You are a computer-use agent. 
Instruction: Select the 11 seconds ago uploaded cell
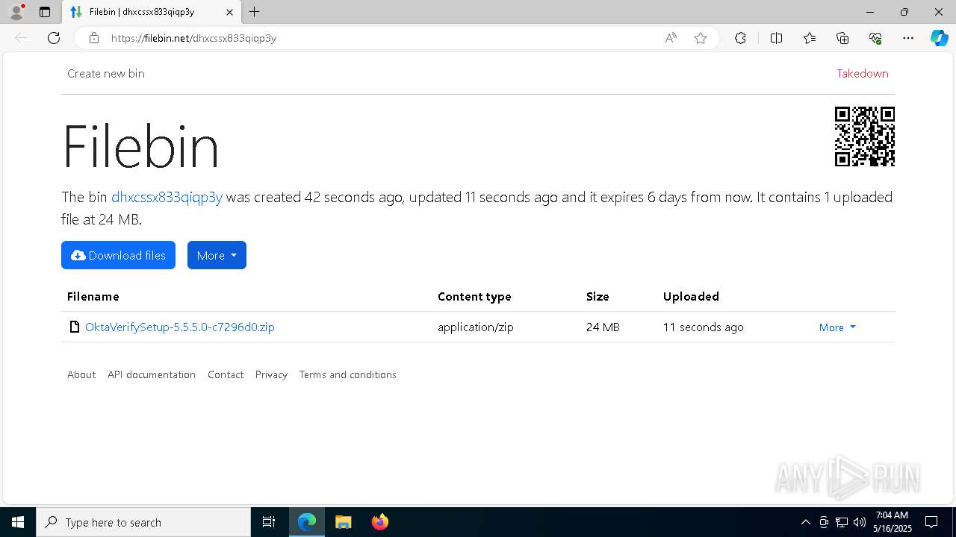[703, 327]
